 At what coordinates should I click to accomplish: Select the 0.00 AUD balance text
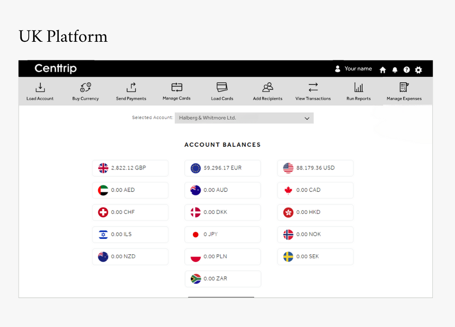pyautogui.click(x=216, y=190)
